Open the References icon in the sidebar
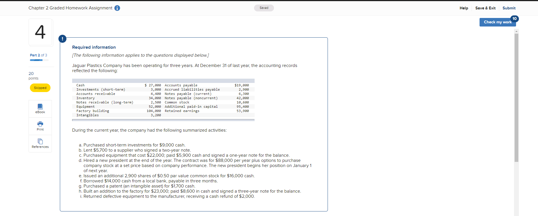This screenshot has width=538, height=216. coord(40,144)
